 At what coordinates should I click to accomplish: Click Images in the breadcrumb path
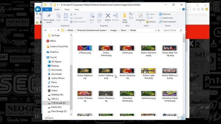point(114,30)
